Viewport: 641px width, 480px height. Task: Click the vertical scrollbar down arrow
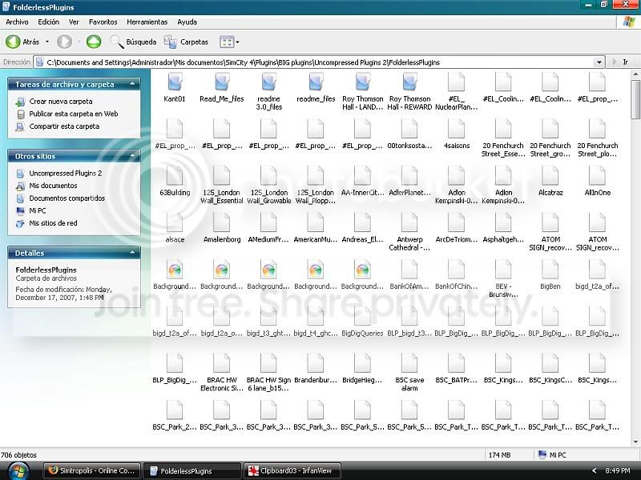click(x=635, y=442)
